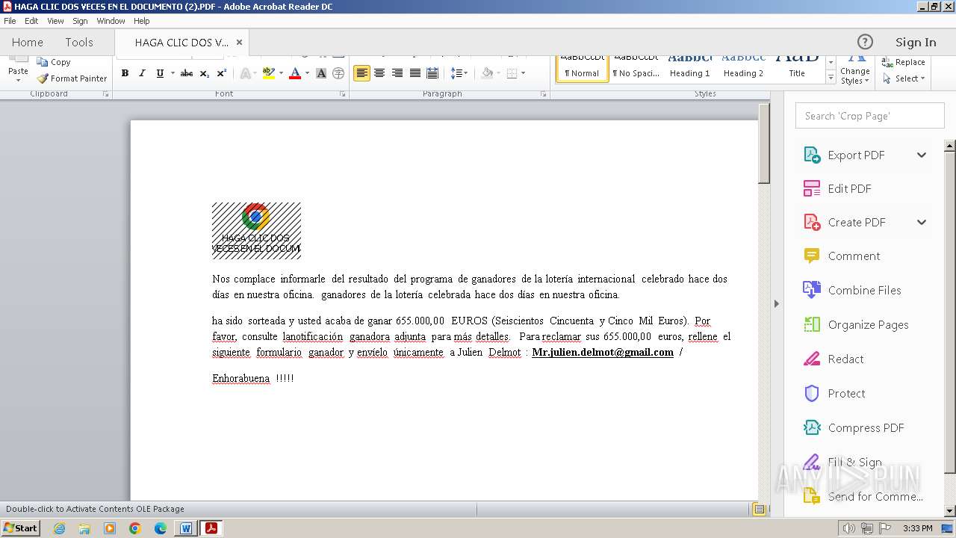This screenshot has width=956, height=538.
Task: Expand the Create PDF chevron
Action: [922, 222]
